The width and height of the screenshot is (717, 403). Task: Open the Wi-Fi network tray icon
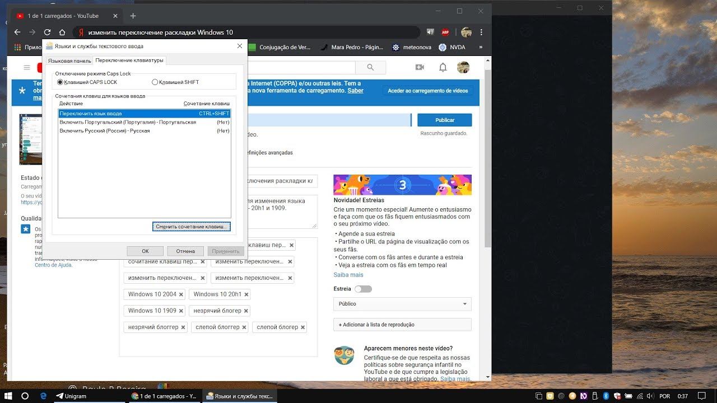[x=639, y=396]
